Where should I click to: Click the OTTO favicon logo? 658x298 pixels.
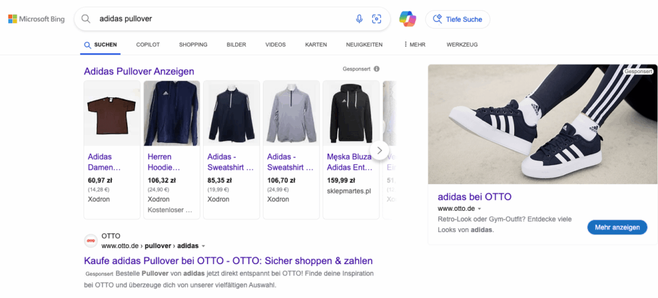point(91,241)
